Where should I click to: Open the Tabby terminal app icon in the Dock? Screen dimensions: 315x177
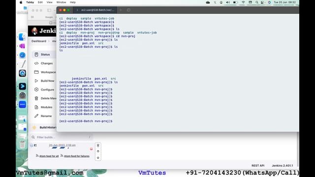pyautogui.click(x=22, y=87)
